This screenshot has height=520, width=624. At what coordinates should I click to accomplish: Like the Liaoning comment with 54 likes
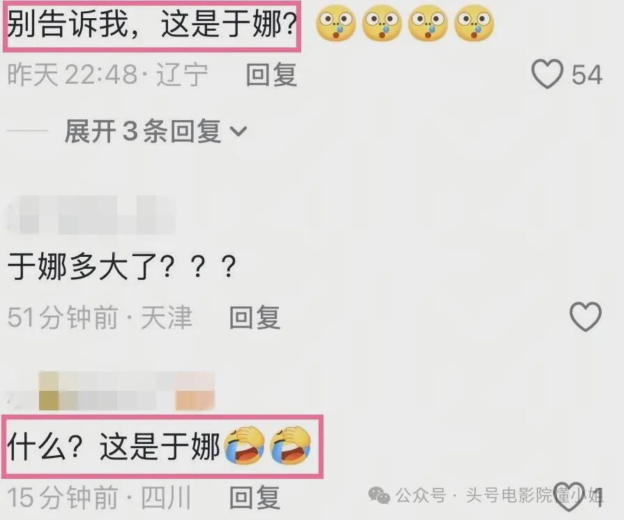coord(547,74)
